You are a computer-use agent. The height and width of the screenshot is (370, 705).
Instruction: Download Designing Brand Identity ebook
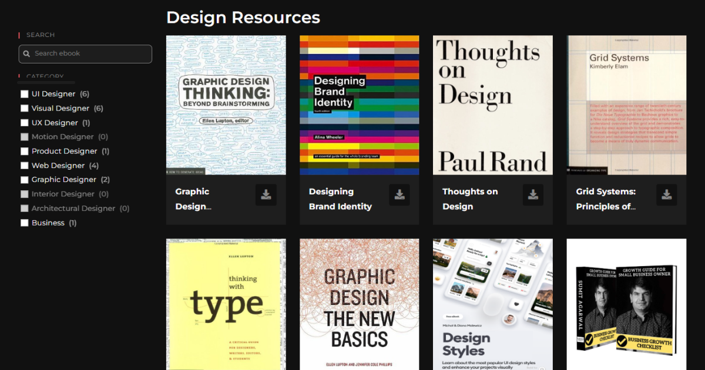399,195
